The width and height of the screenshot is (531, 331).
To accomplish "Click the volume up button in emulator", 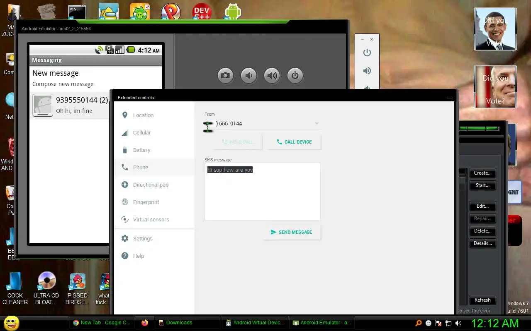I will [x=272, y=75].
